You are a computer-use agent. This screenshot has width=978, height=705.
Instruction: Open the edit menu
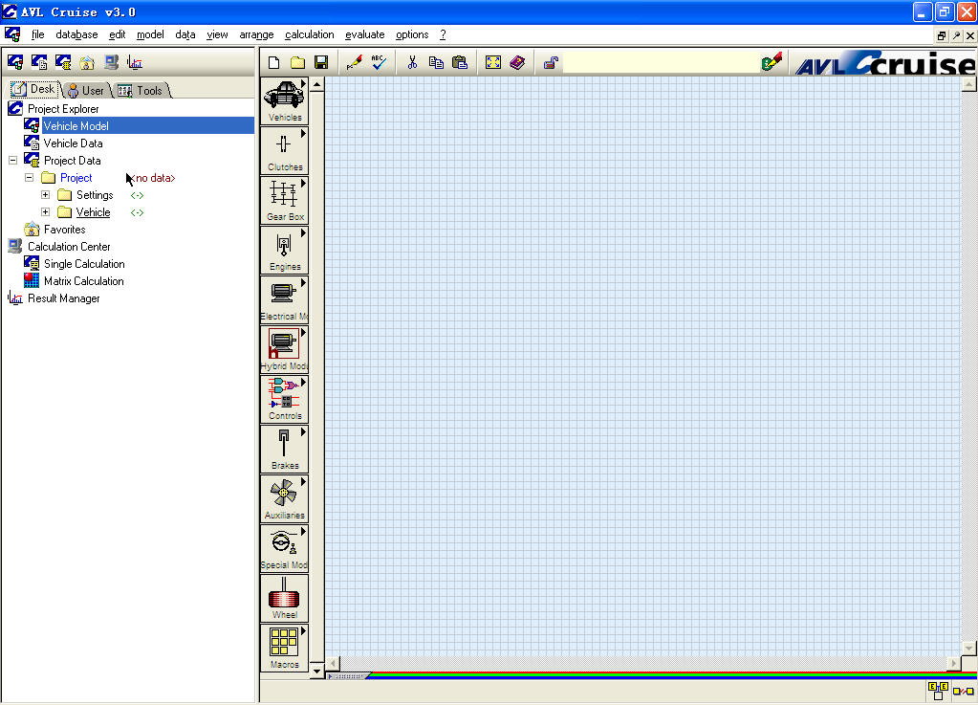(118, 35)
